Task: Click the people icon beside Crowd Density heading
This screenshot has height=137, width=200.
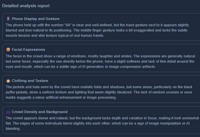Action: tap(8, 112)
